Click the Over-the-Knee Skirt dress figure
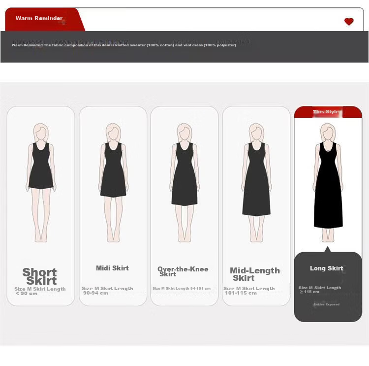The height and width of the screenshot is (366, 369). pyautogui.click(x=184, y=183)
